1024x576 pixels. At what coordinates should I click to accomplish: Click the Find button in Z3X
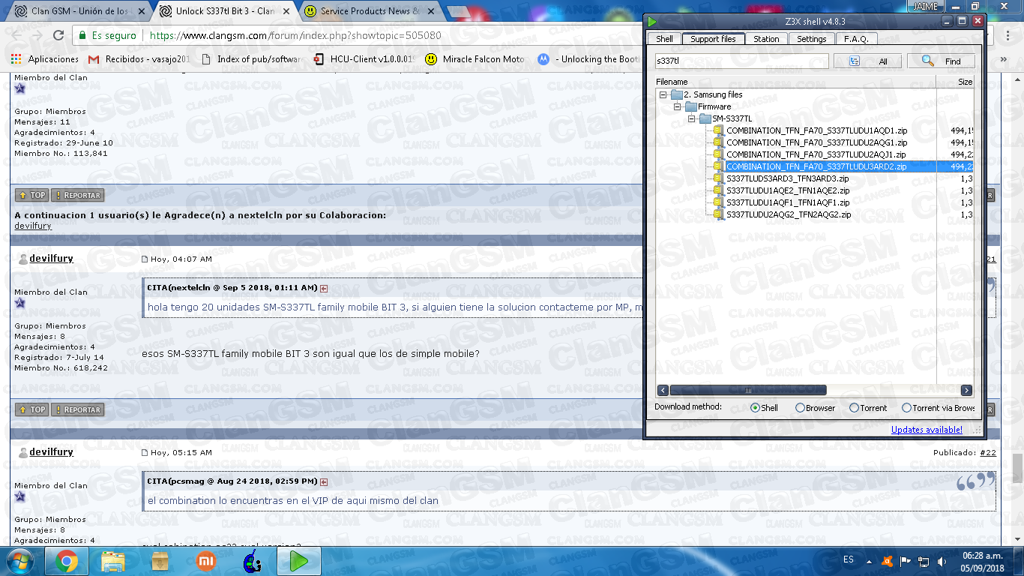(941, 61)
